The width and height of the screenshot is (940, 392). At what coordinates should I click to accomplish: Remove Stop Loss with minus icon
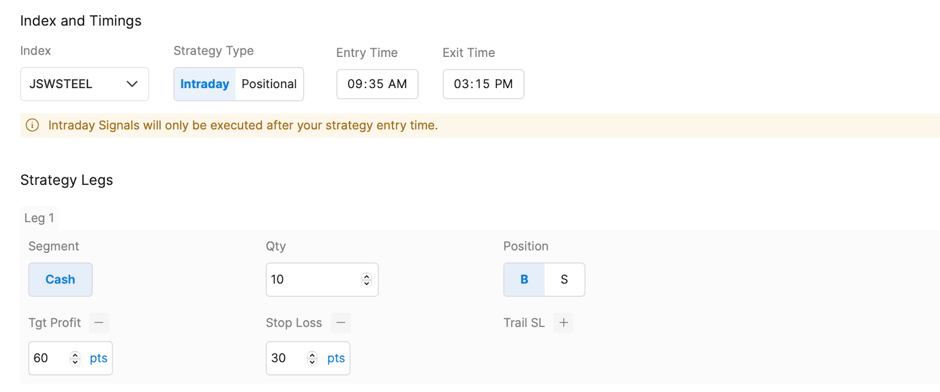pos(341,323)
